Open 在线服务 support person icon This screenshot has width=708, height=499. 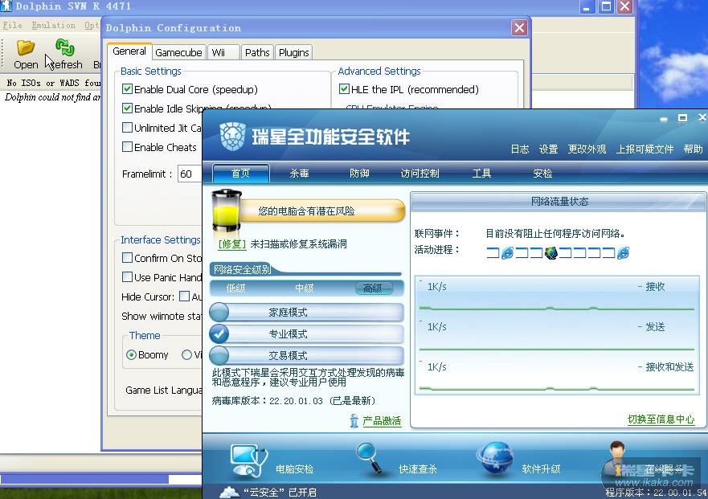pyautogui.click(x=617, y=460)
